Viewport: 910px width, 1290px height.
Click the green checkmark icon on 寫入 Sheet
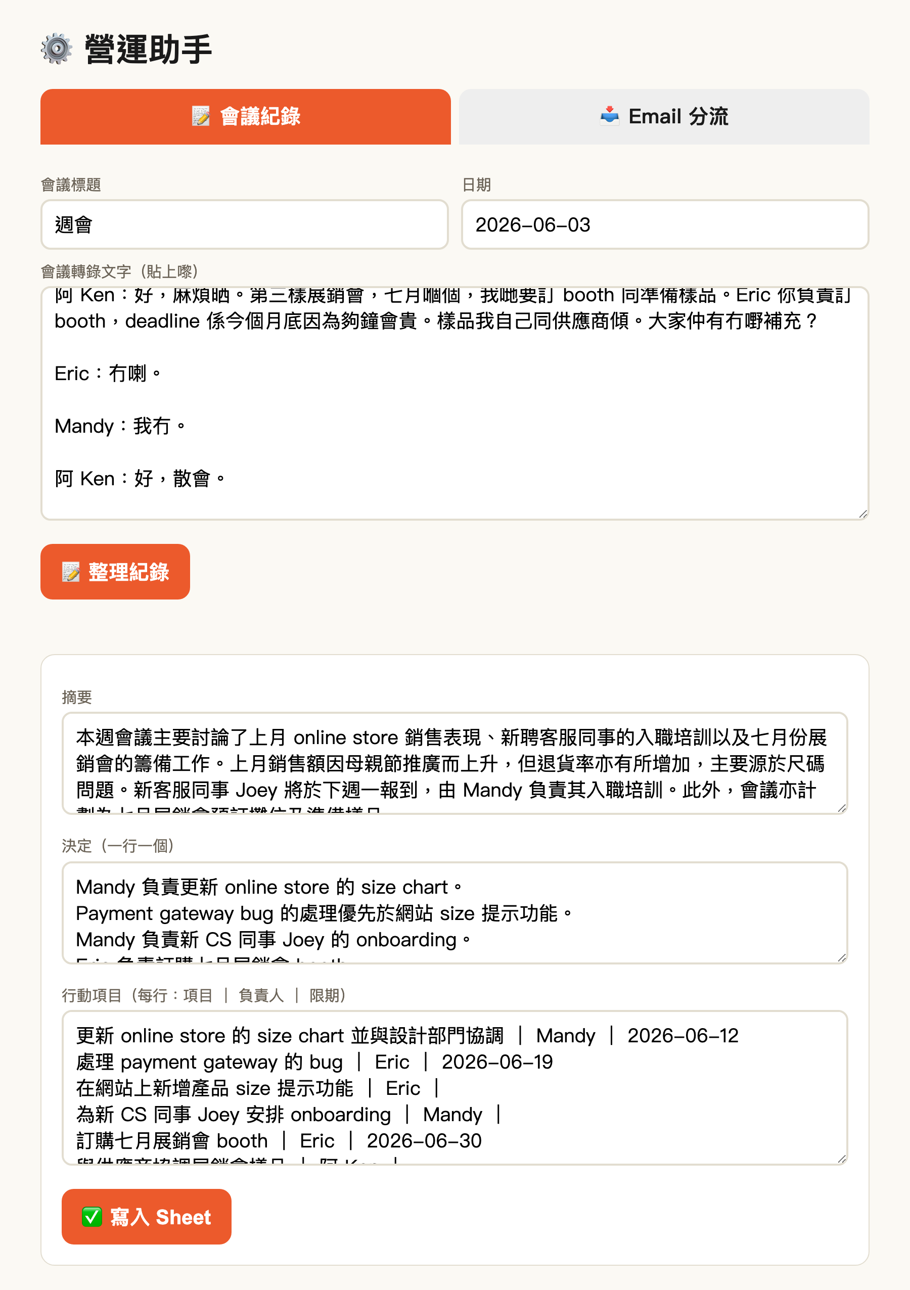(92, 1217)
